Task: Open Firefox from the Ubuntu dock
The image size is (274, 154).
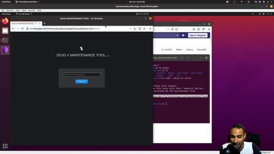Action: click(x=5, y=21)
